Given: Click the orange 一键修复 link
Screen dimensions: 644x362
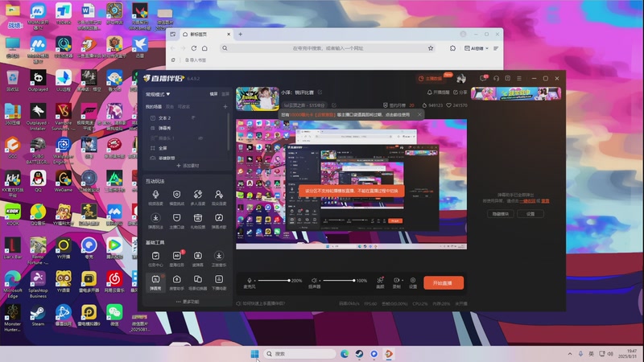Looking at the screenshot, I should tap(527, 201).
